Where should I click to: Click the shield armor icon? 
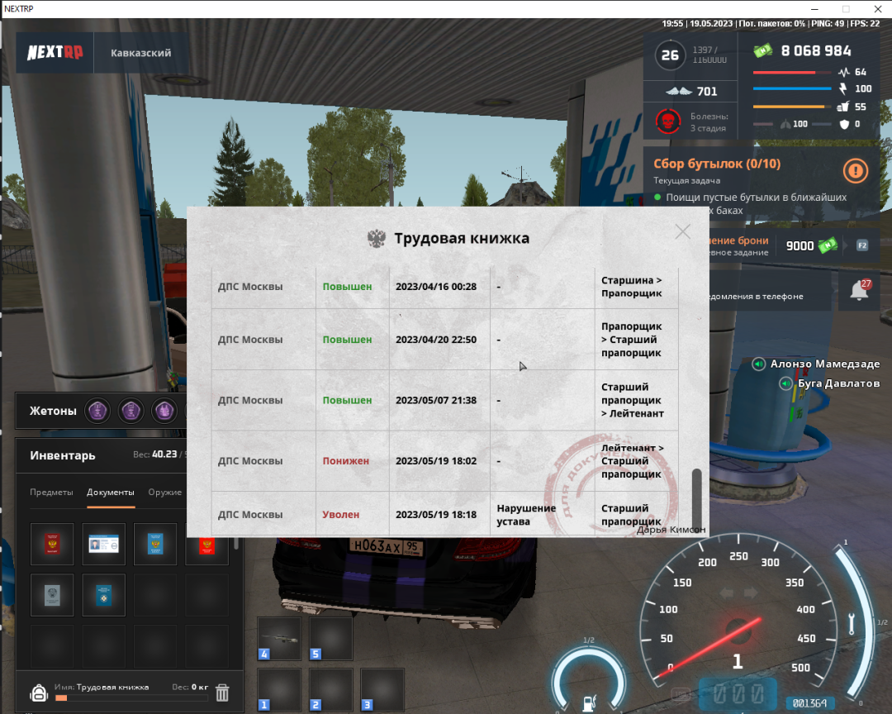pyautogui.click(x=844, y=124)
